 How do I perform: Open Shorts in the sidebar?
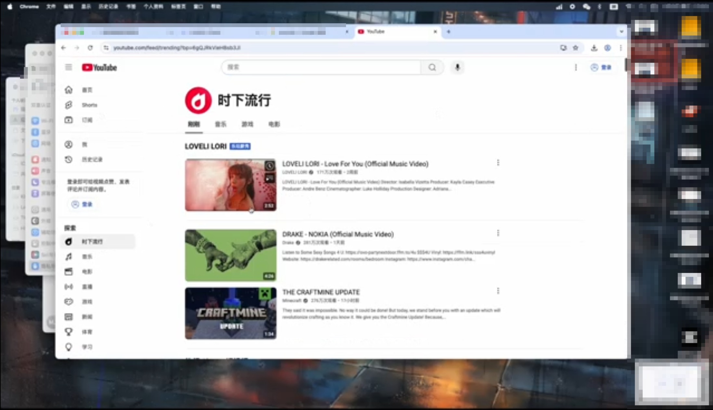[97, 105]
